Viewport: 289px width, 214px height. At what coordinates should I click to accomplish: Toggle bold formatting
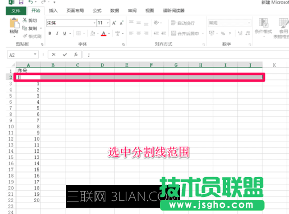click(x=49, y=33)
